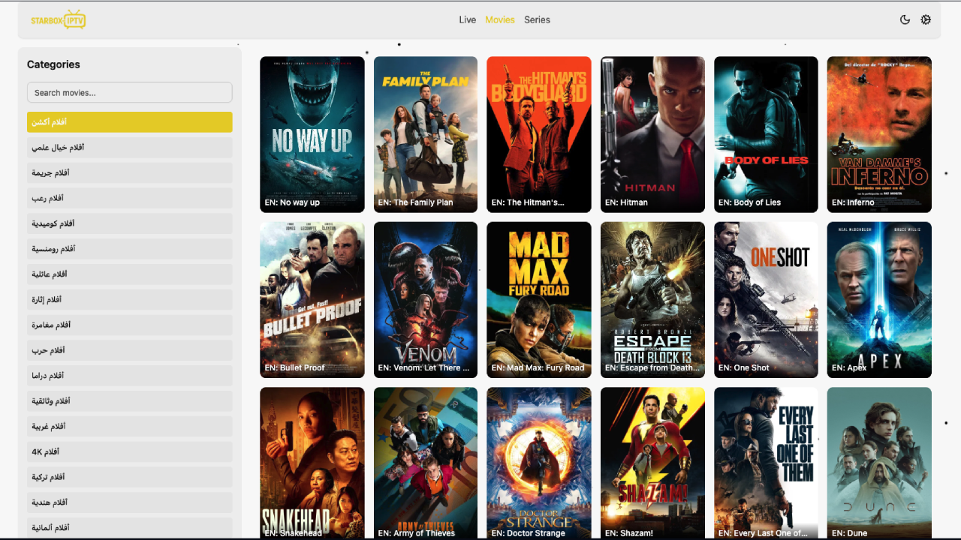The width and height of the screenshot is (961, 540).
Task: Open the أفلام كوميدية category
Action: click(130, 223)
